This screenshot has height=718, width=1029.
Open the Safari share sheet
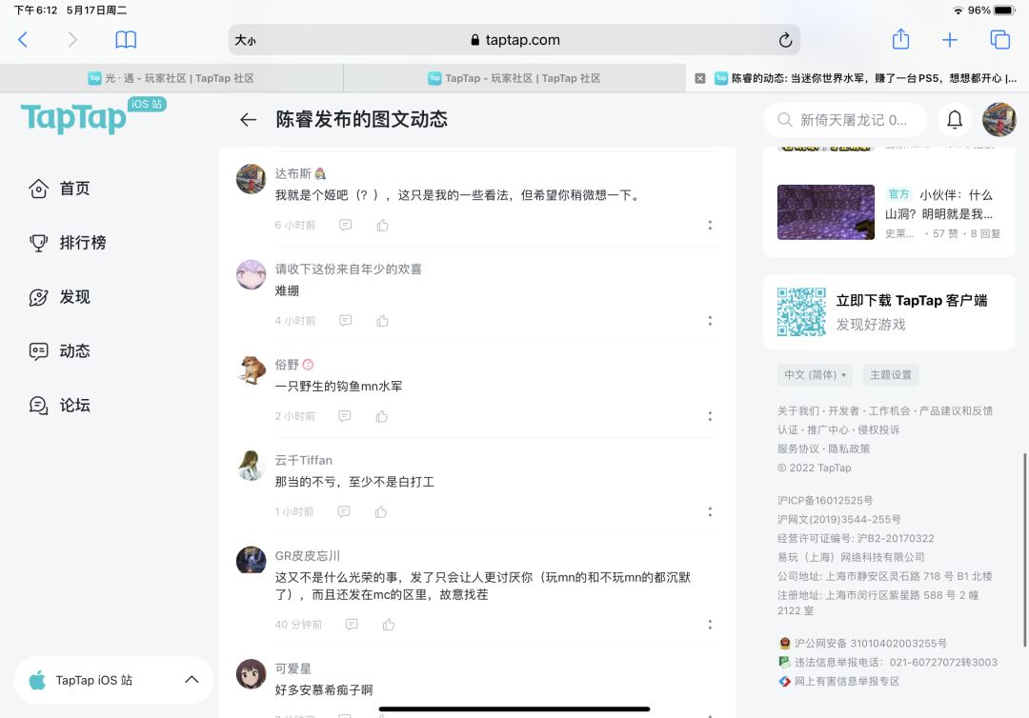coord(900,39)
